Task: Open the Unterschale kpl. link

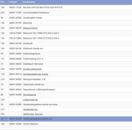Action: (x=31, y=100)
